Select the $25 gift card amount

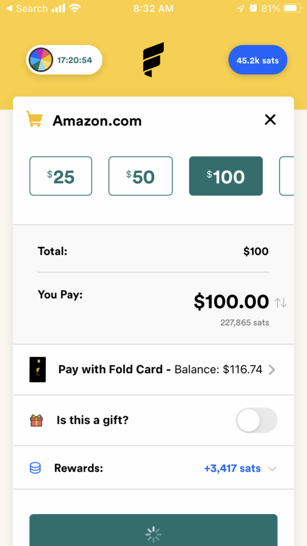click(x=61, y=176)
